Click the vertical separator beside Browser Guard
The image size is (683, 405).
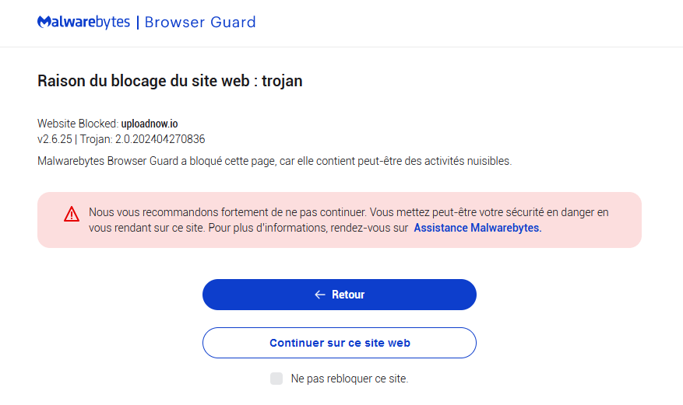(138, 22)
